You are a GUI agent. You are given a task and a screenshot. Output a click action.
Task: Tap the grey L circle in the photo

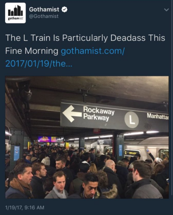click(131, 120)
